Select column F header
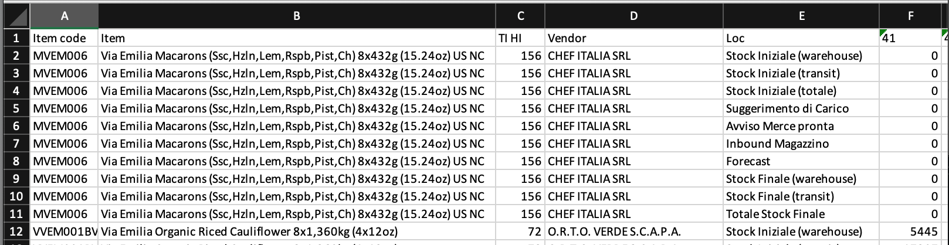 [910, 16]
